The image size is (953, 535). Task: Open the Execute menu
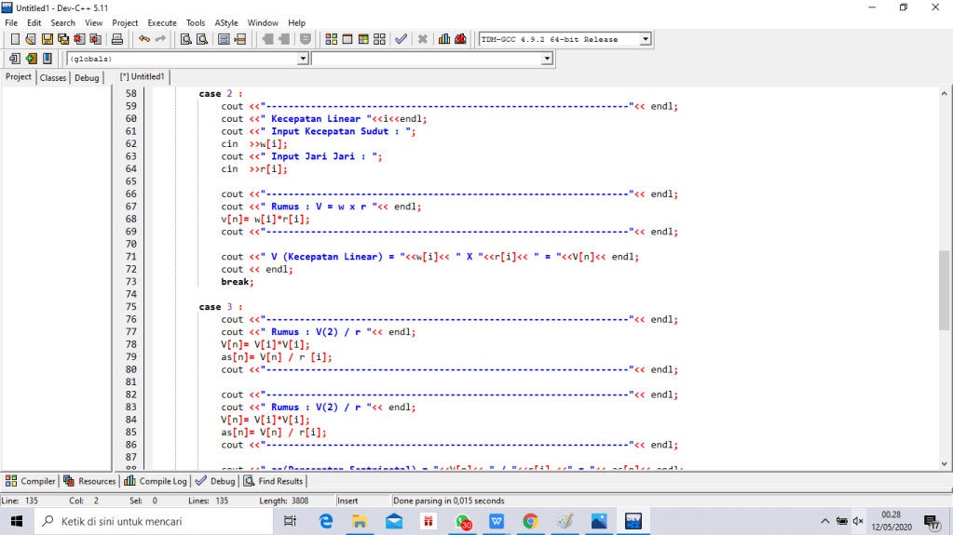coord(162,22)
